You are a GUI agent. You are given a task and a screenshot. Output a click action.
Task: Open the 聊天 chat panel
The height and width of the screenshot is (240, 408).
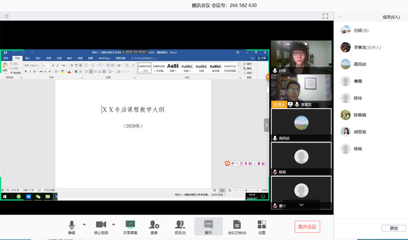click(x=209, y=226)
